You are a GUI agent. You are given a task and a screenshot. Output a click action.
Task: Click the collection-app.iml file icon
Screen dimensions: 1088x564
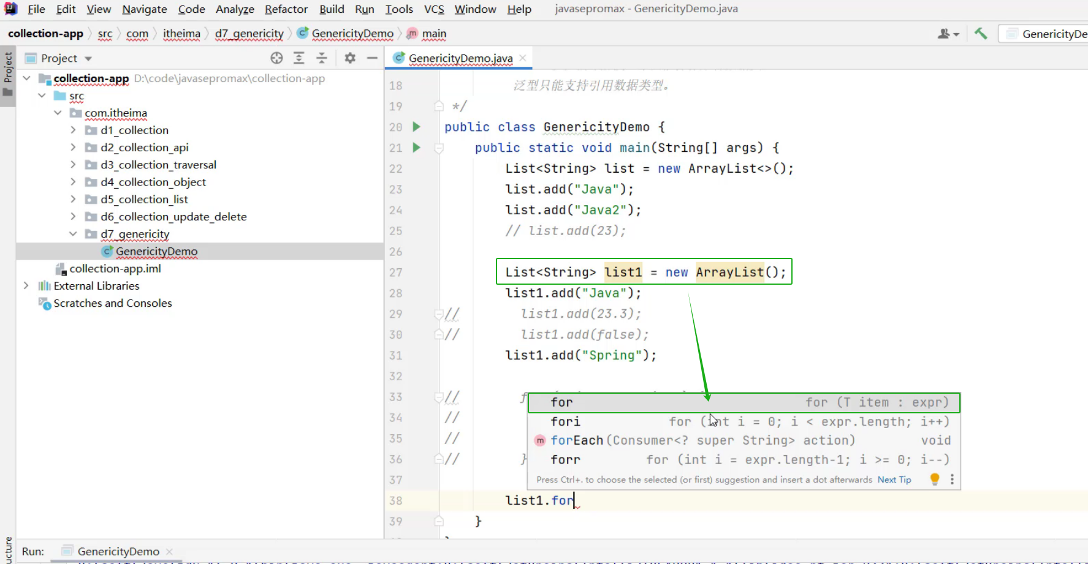coord(61,269)
